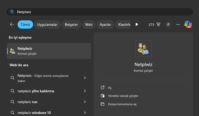
Task: Click the folder icon beside 'Dosya konumunu aç'
Action: coord(103,104)
